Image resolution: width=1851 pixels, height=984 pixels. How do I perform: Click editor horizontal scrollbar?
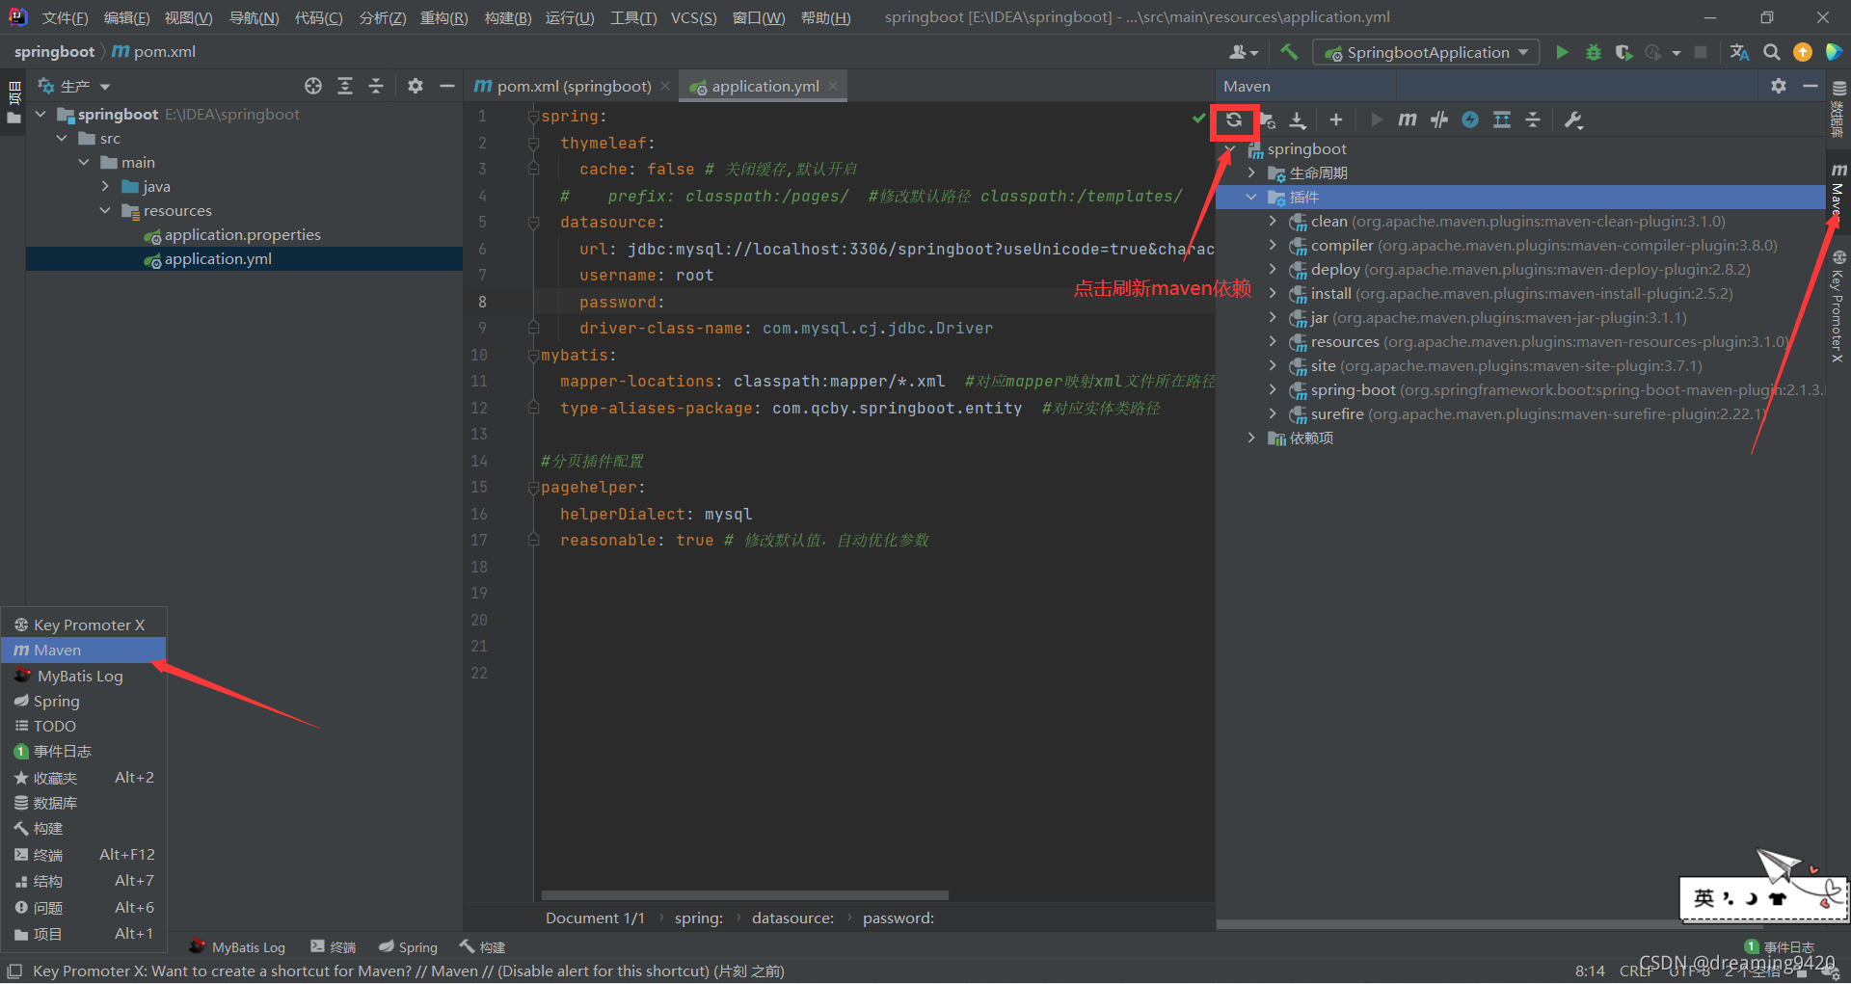click(744, 895)
